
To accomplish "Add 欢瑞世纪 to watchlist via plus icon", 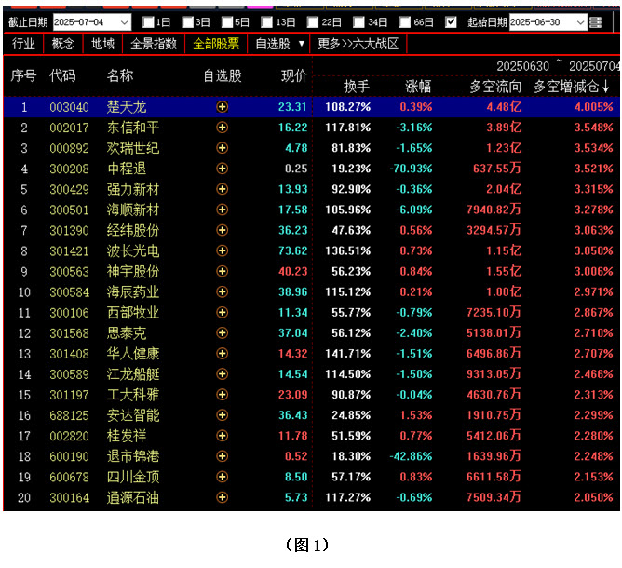I will [x=223, y=148].
